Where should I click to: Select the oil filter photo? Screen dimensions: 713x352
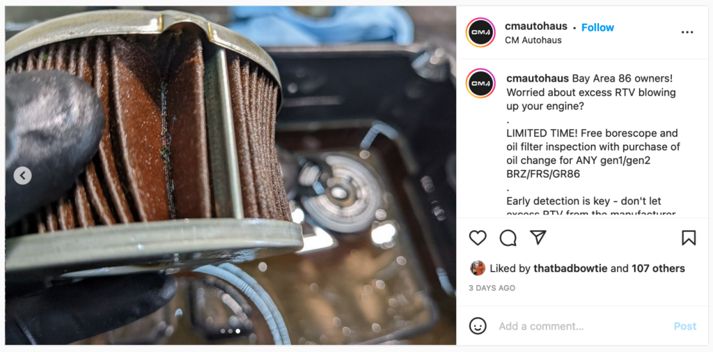(230, 176)
